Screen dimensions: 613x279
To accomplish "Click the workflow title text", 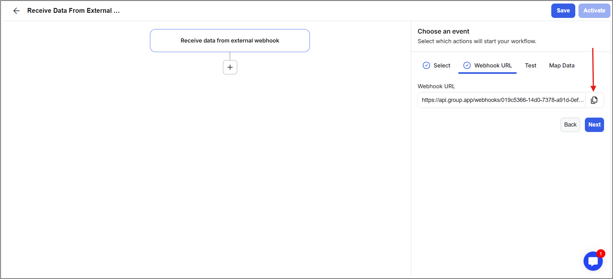I will coord(73,11).
